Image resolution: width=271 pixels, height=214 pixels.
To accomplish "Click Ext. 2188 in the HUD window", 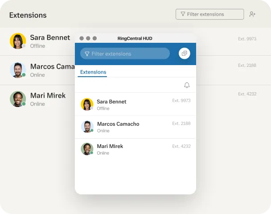I will click(x=181, y=123).
